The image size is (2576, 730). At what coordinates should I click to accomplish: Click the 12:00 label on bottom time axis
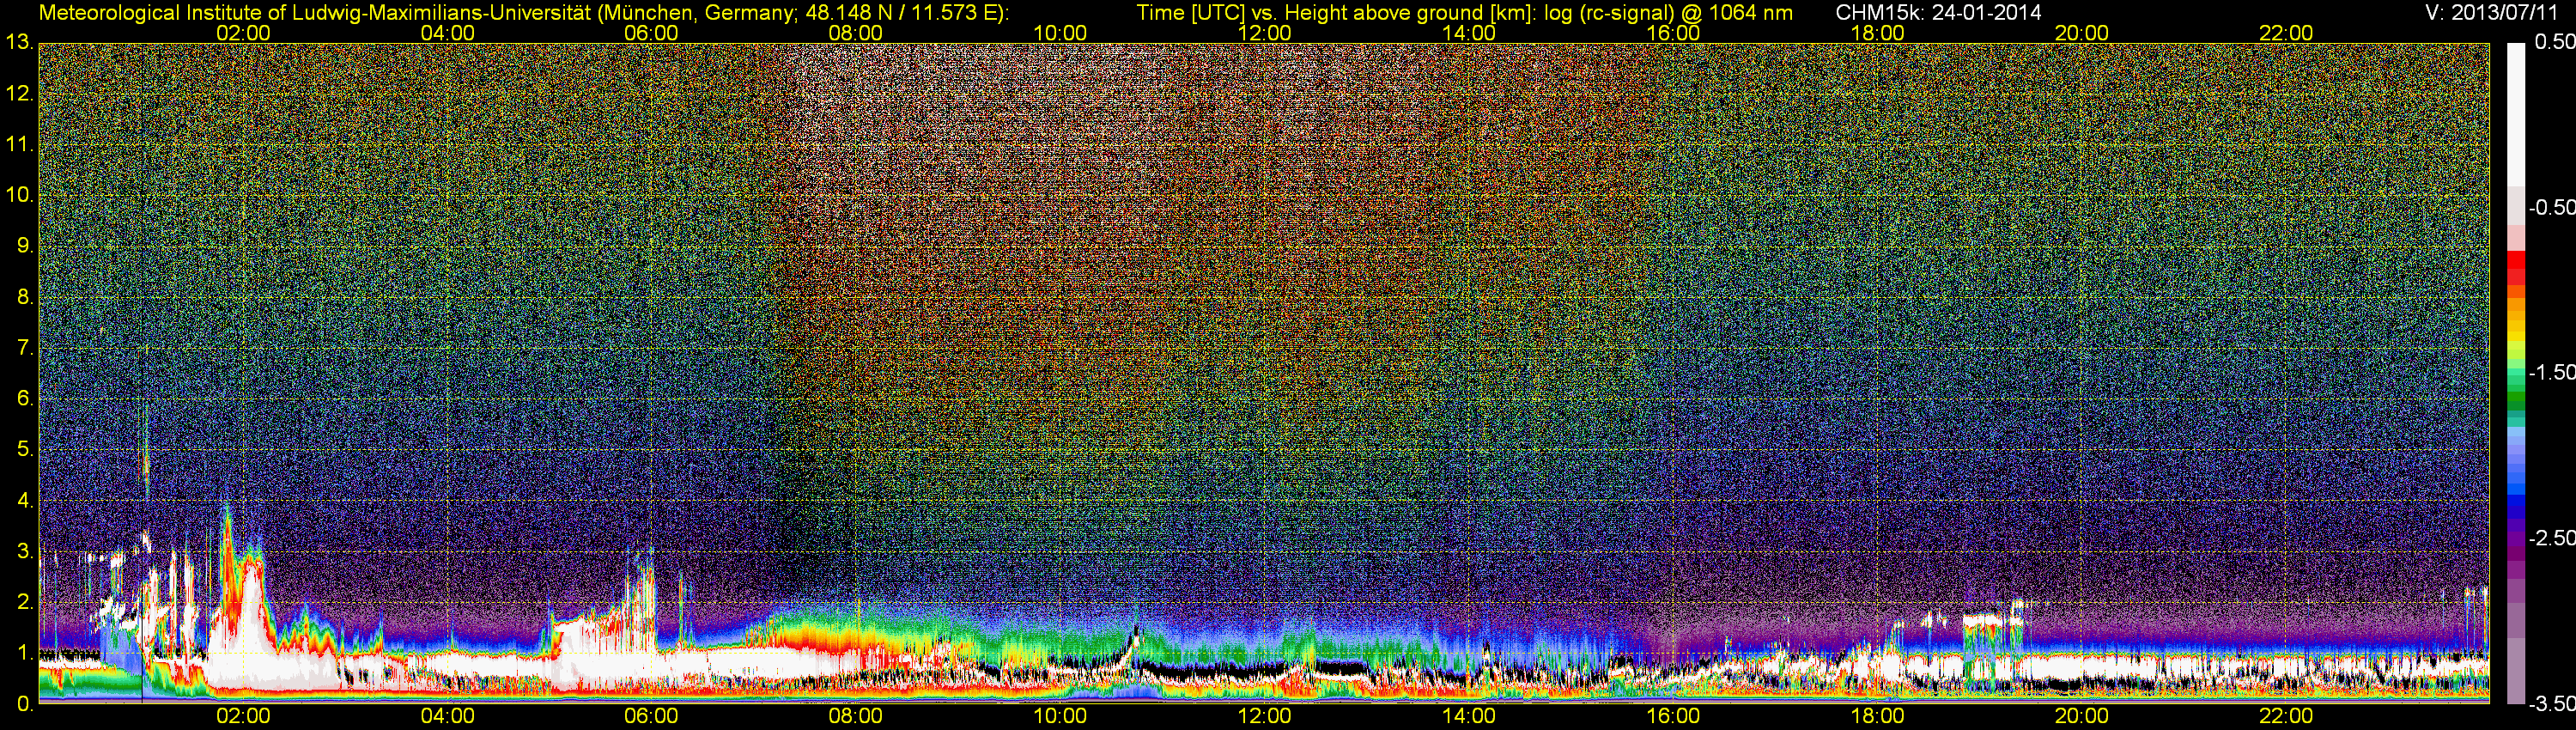pyautogui.click(x=1264, y=716)
